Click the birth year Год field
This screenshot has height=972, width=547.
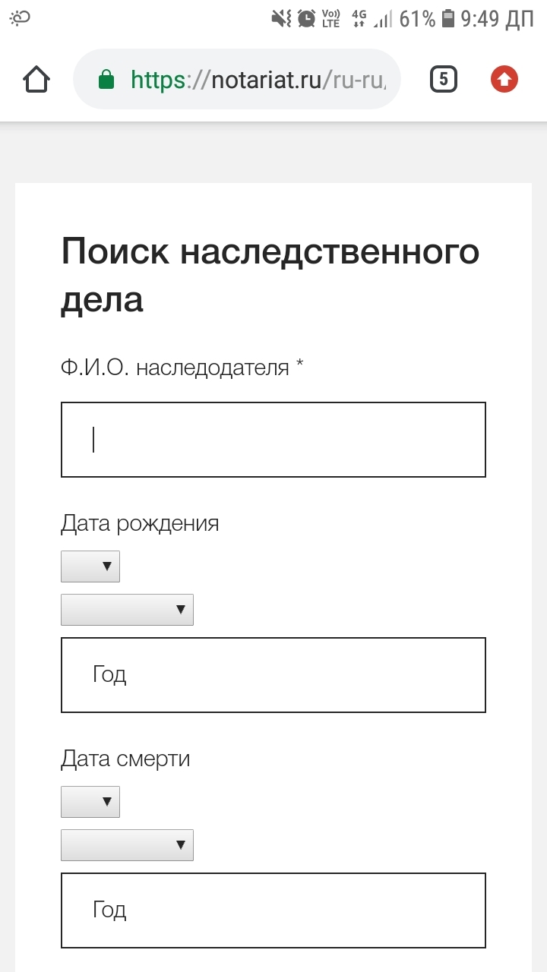pos(273,675)
